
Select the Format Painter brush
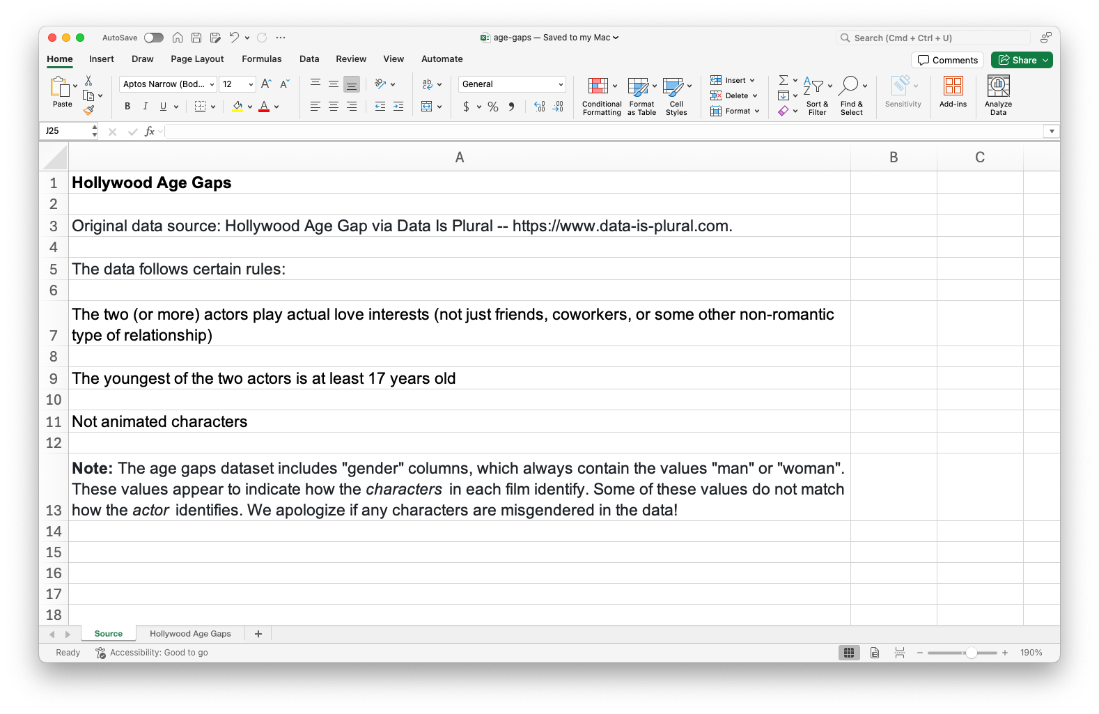click(x=88, y=110)
